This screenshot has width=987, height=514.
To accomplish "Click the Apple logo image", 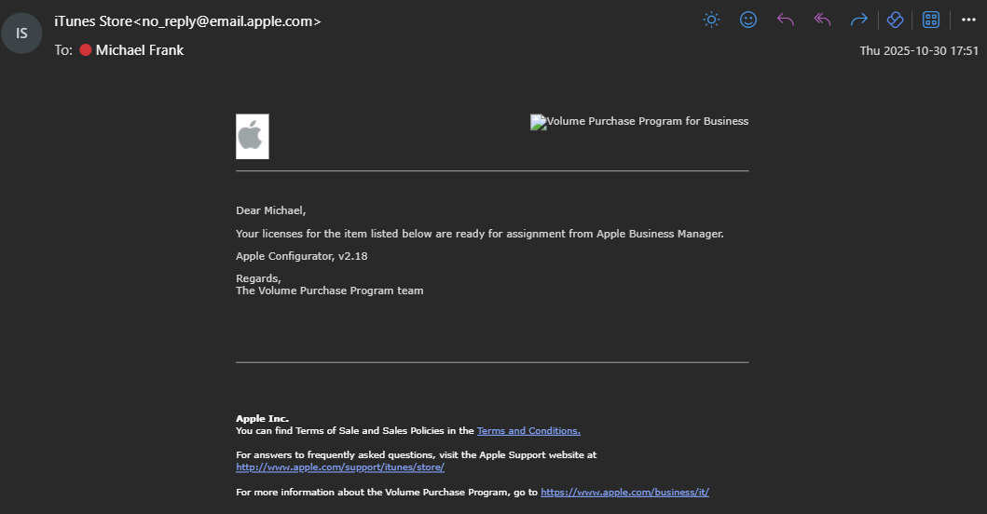I will coord(252,137).
